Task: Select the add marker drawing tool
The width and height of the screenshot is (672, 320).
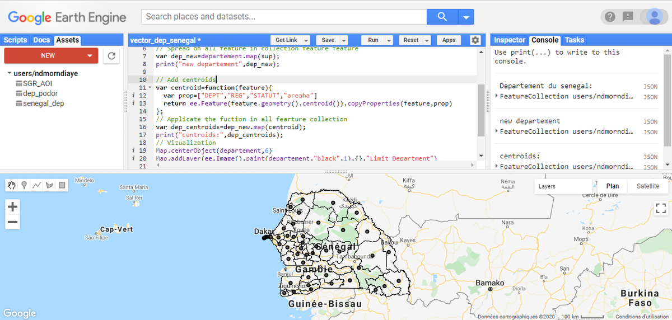Action: 25,185
